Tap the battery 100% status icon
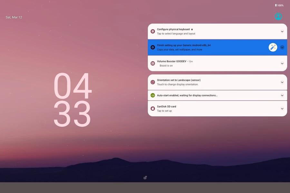This screenshot has width=290, height=193. coord(279,5)
